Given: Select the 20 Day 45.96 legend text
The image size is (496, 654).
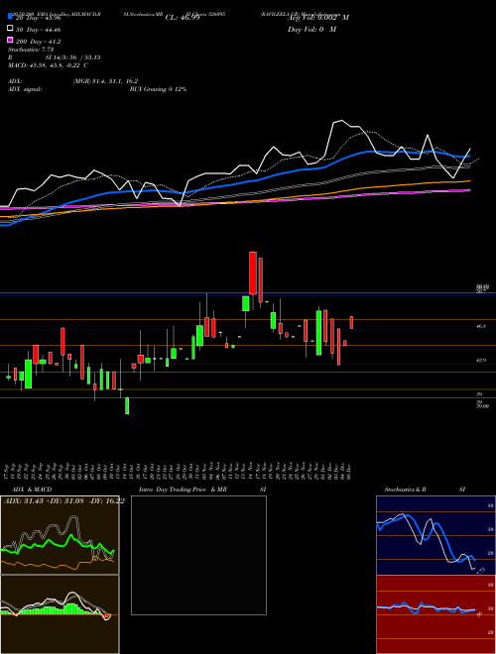Looking at the screenshot, I should [38, 18].
